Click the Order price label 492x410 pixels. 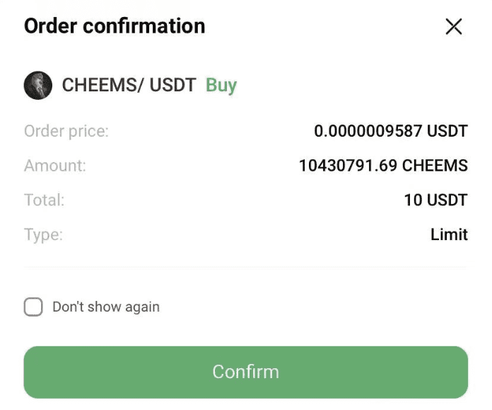pyautogui.click(x=66, y=132)
